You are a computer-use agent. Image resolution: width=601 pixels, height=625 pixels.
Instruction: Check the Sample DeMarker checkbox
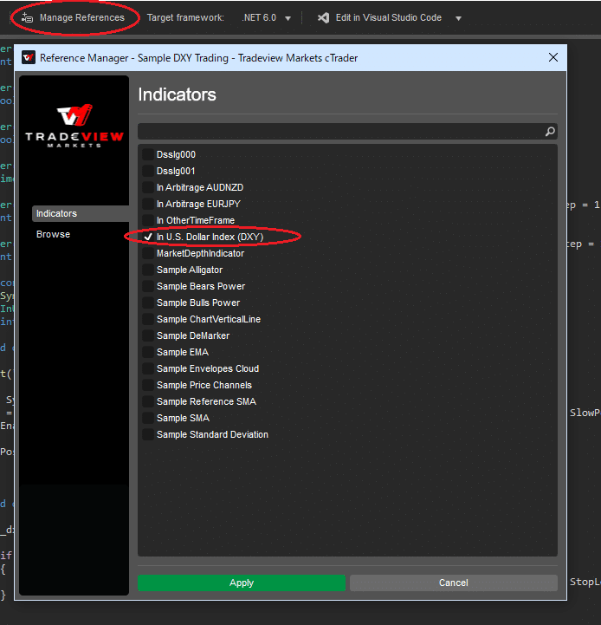[148, 335]
